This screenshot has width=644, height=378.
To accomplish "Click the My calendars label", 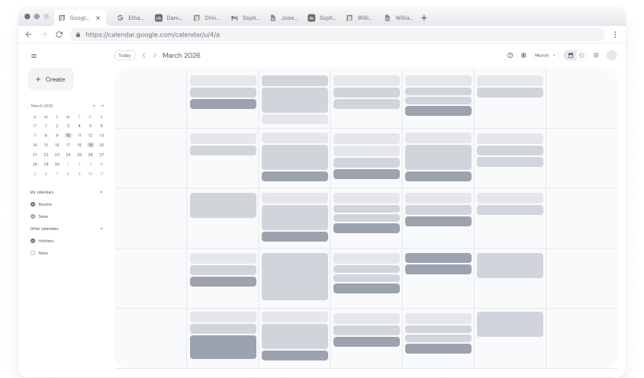I will pos(42,192).
